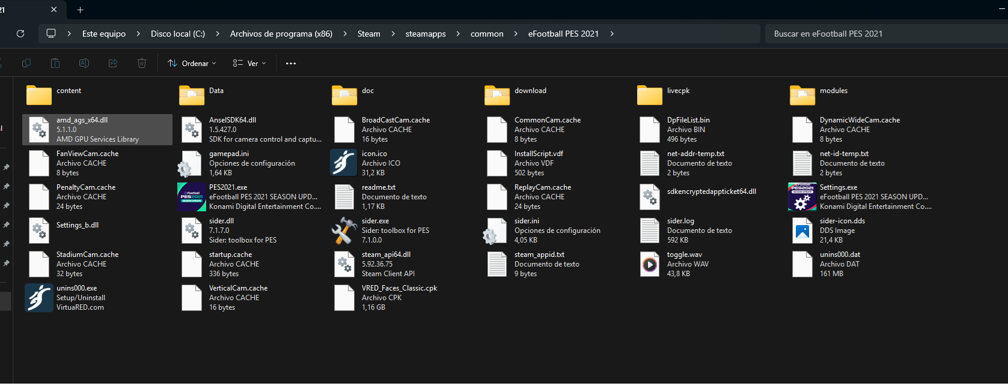Select the amd_ags_x64.dll file icon
This screenshot has width=1008, height=389.
(x=39, y=130)
